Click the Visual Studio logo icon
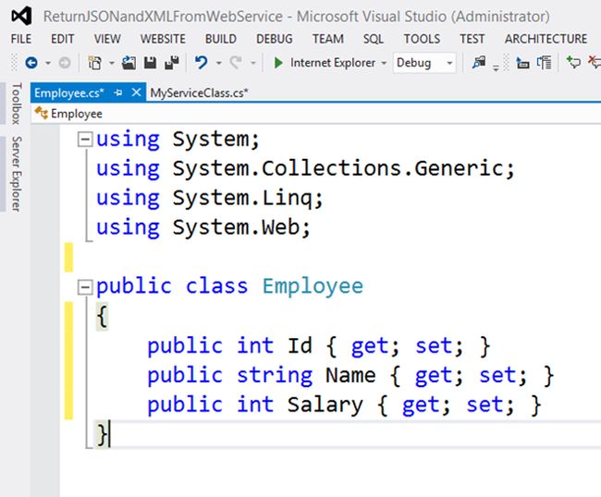 click(21, 16)
